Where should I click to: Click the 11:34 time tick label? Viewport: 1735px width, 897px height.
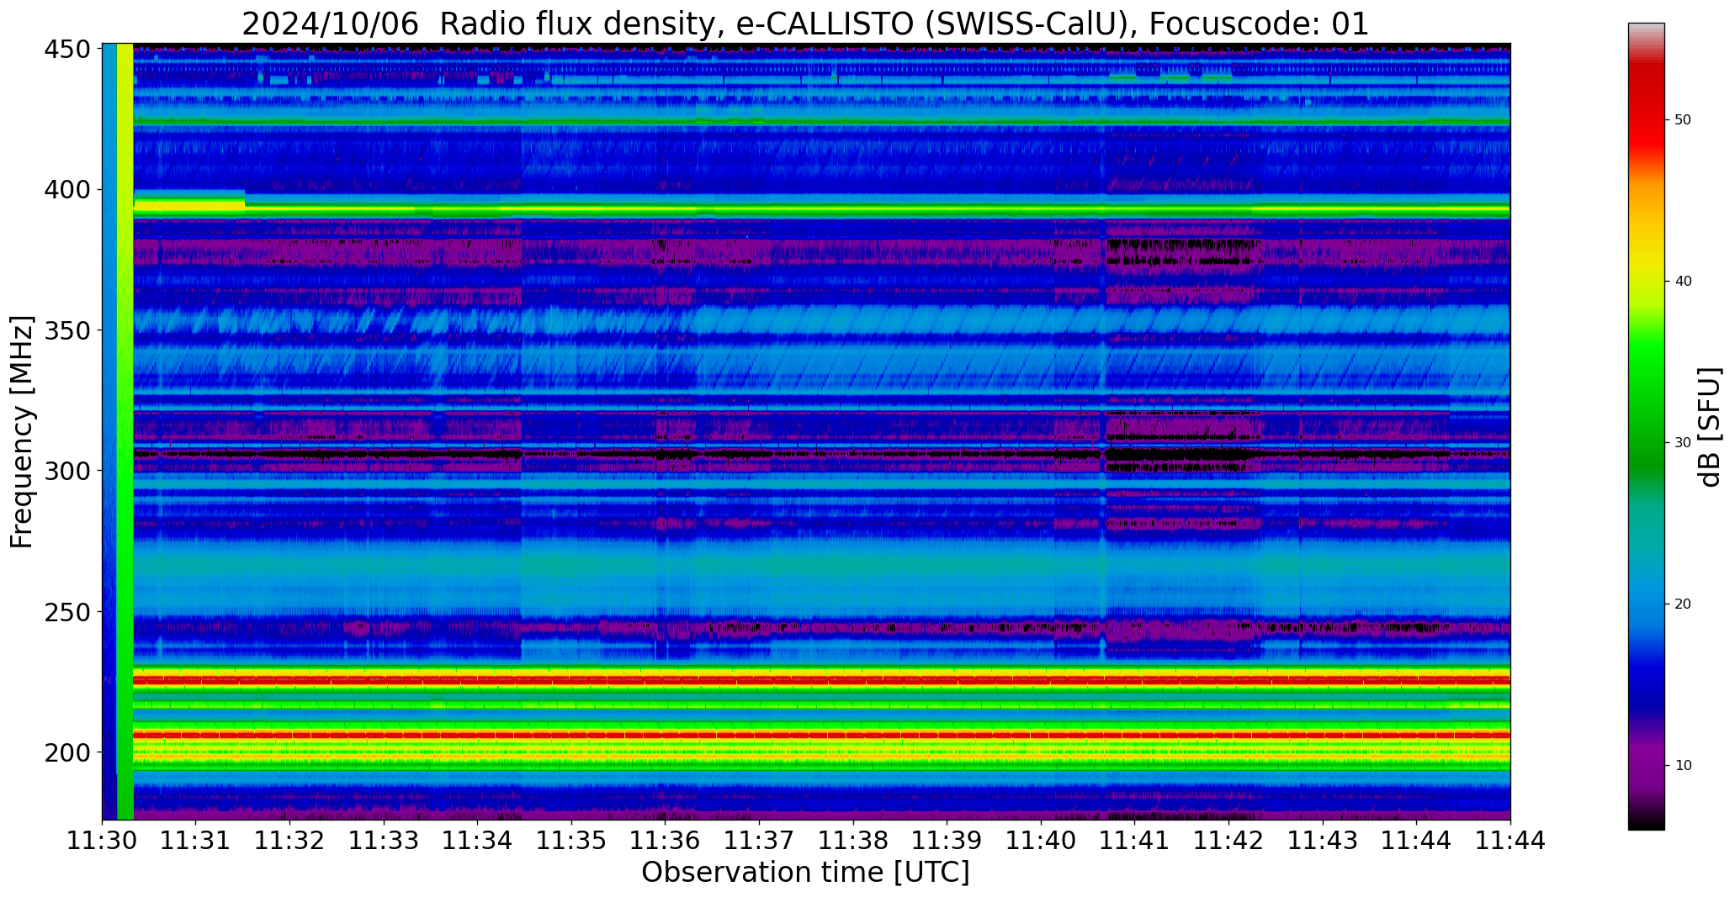tap(478, 840)
